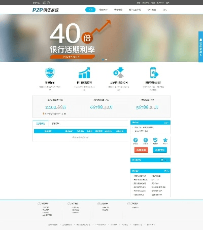Open the shield security guarantee feature icon
The height and width of the screenshot is (230, 203).
coord(50,72)
